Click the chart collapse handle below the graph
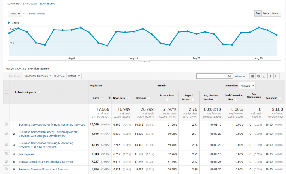The height and width of the screenshot is (174, 286). pyautogui.click(x=144, y=61)
